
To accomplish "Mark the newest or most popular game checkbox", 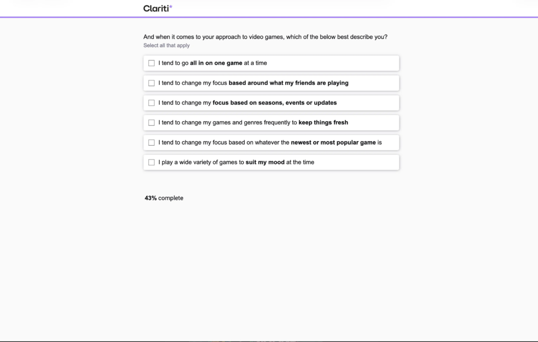I will click(x=151, y=143).
